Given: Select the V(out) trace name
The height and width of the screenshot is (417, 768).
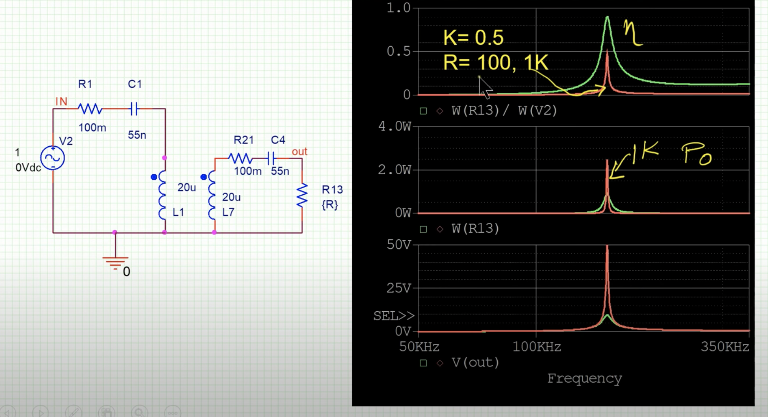Looking at the screenshot, I should (x=476, y=362).
